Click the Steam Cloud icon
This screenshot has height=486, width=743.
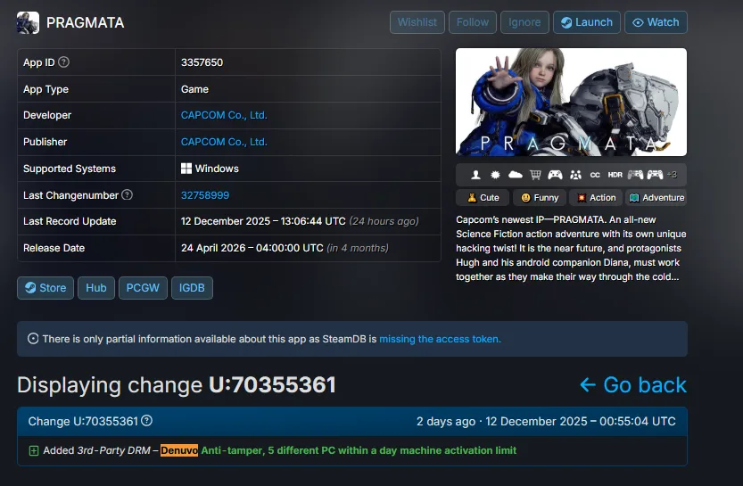pyautogui.click(x=516, y=175)
